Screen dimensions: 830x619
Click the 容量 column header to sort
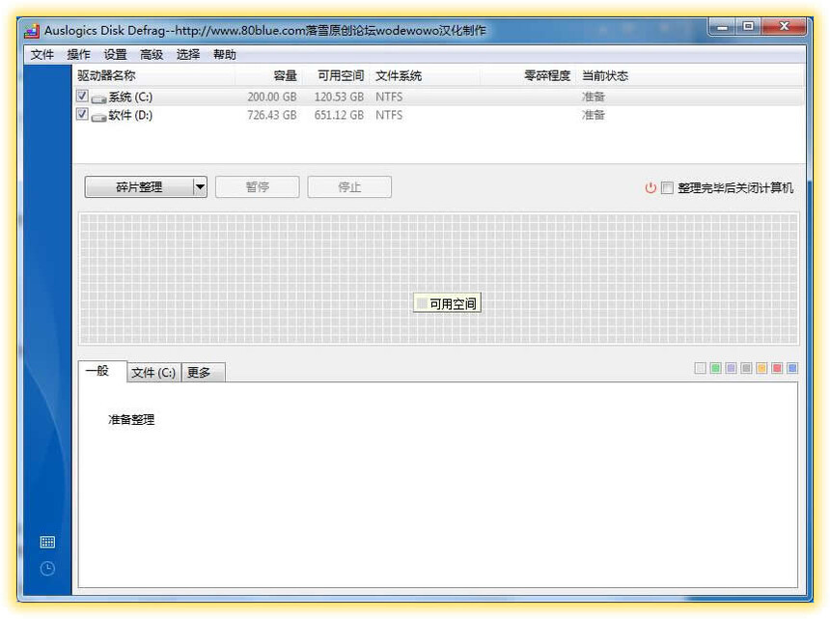[287, 76]
